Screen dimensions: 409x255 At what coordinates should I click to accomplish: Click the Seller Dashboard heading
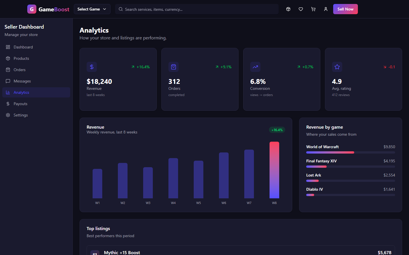tap(24, 27)
